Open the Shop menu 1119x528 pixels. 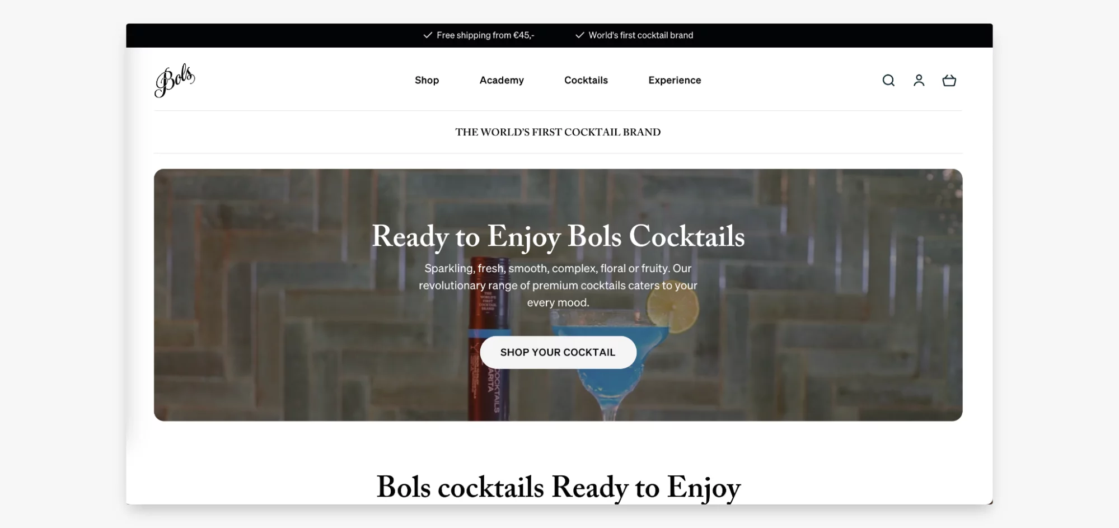tap(427, 80)
